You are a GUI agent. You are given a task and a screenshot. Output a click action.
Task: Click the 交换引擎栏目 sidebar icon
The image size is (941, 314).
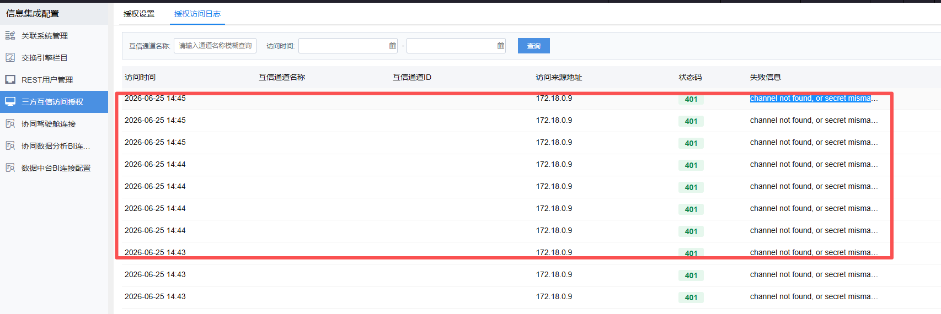click(10, 57)
